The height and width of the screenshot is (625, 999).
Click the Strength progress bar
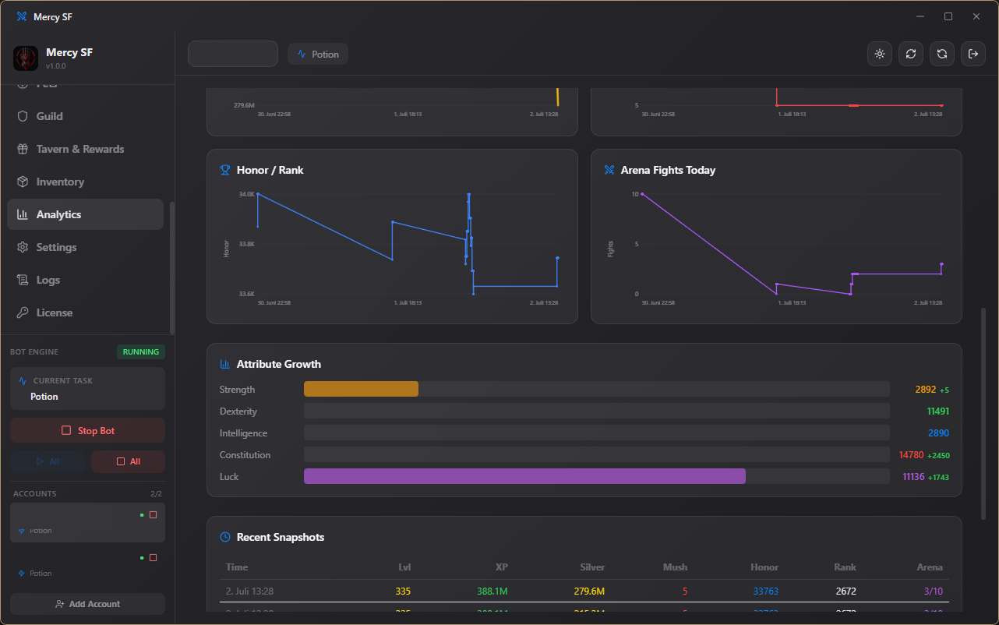(x=597, y=389)
